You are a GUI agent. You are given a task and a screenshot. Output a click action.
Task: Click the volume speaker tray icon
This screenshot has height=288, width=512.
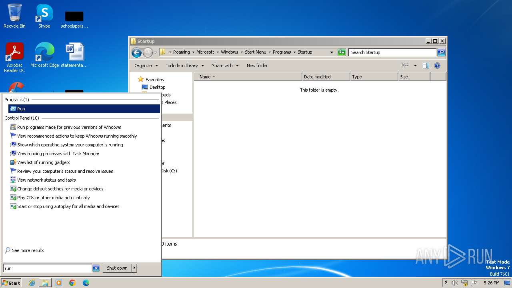(455, 283)
